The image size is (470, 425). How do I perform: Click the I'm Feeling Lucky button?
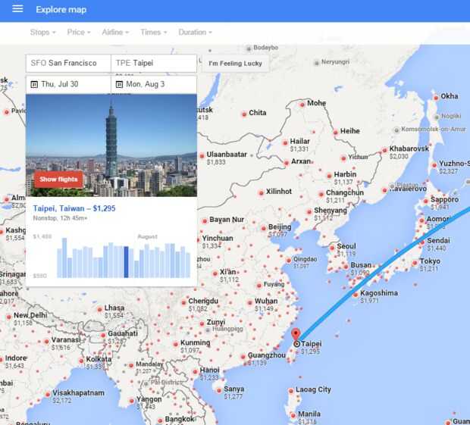click(235, 64)
